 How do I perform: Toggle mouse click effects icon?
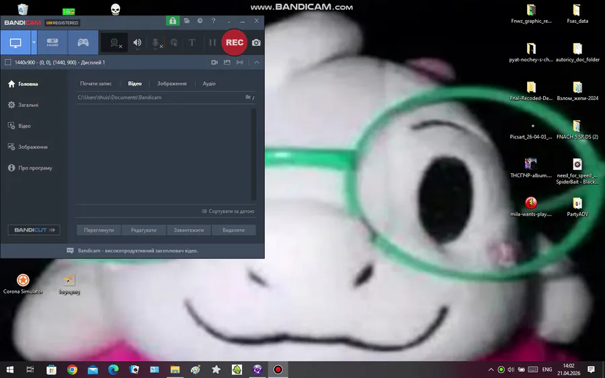tap(174, 43)
